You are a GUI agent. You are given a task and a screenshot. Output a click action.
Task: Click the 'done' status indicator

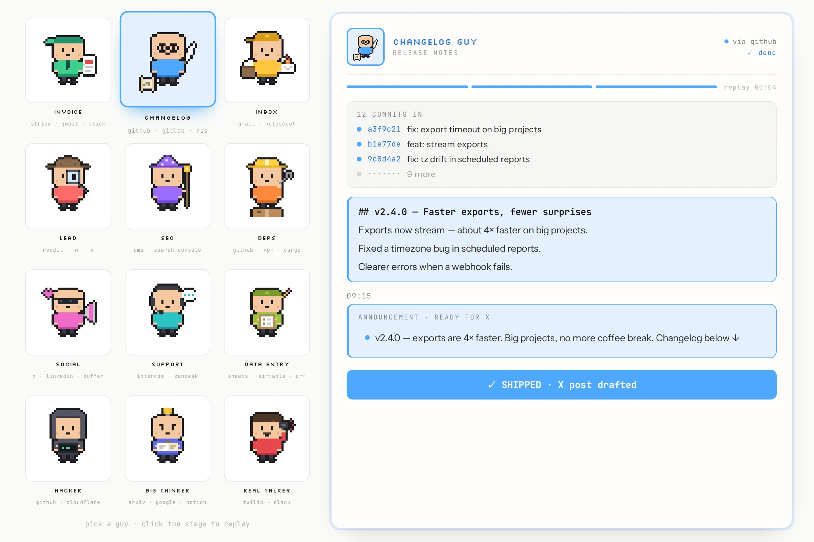(x=761, y=53)
